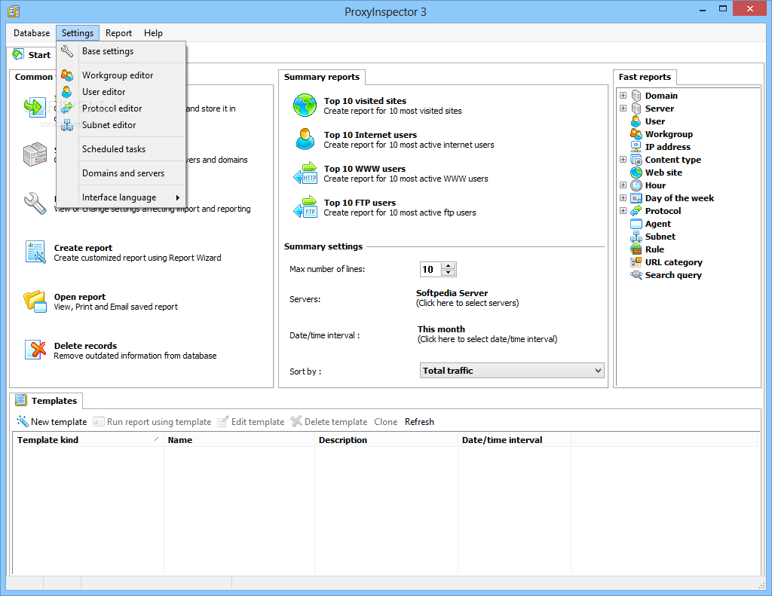The width and height of the screenshot is (772, 596).
Task: Click the Top 10 Internet users icon
Action: 305,139
